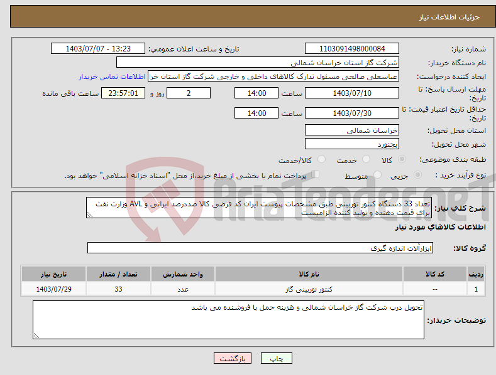
Task: Open the اطلاعات تماس خریدار link
Action: pyautogui.click(x=112, y=77)
